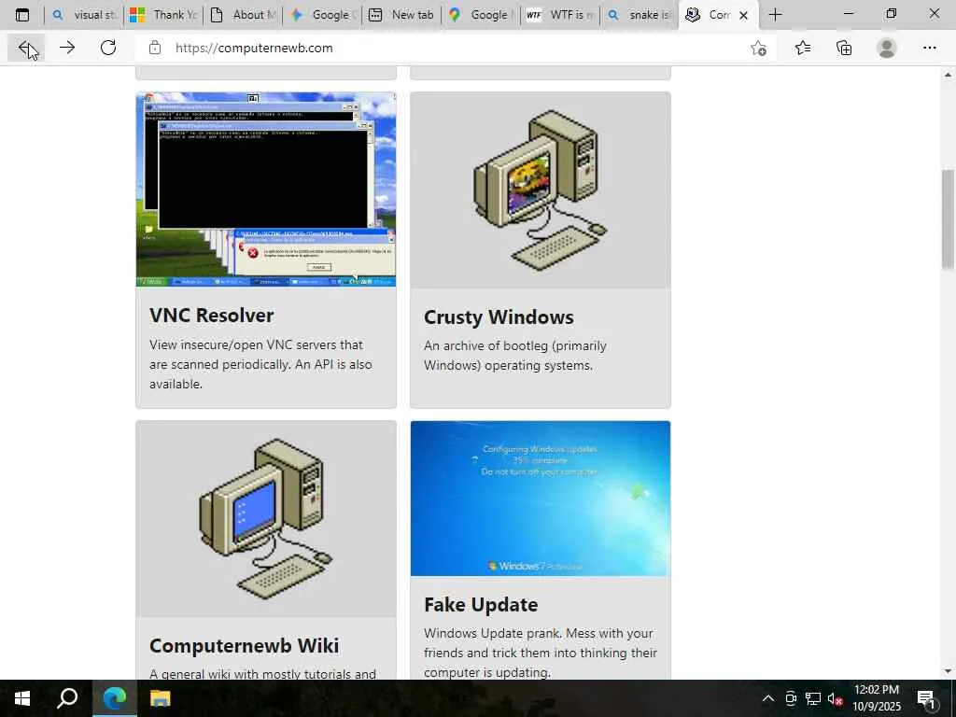956x717 pixels.
Task: Open the notification center
Action: coord(925,698)
